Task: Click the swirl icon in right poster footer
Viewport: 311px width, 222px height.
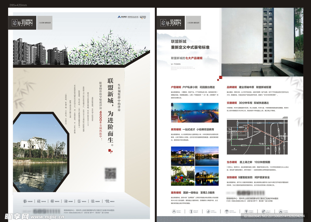Action: click(x=263, y=211)
